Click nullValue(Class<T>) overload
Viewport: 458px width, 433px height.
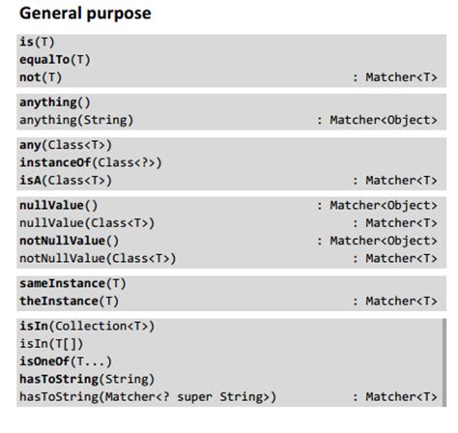click(87, 223)
